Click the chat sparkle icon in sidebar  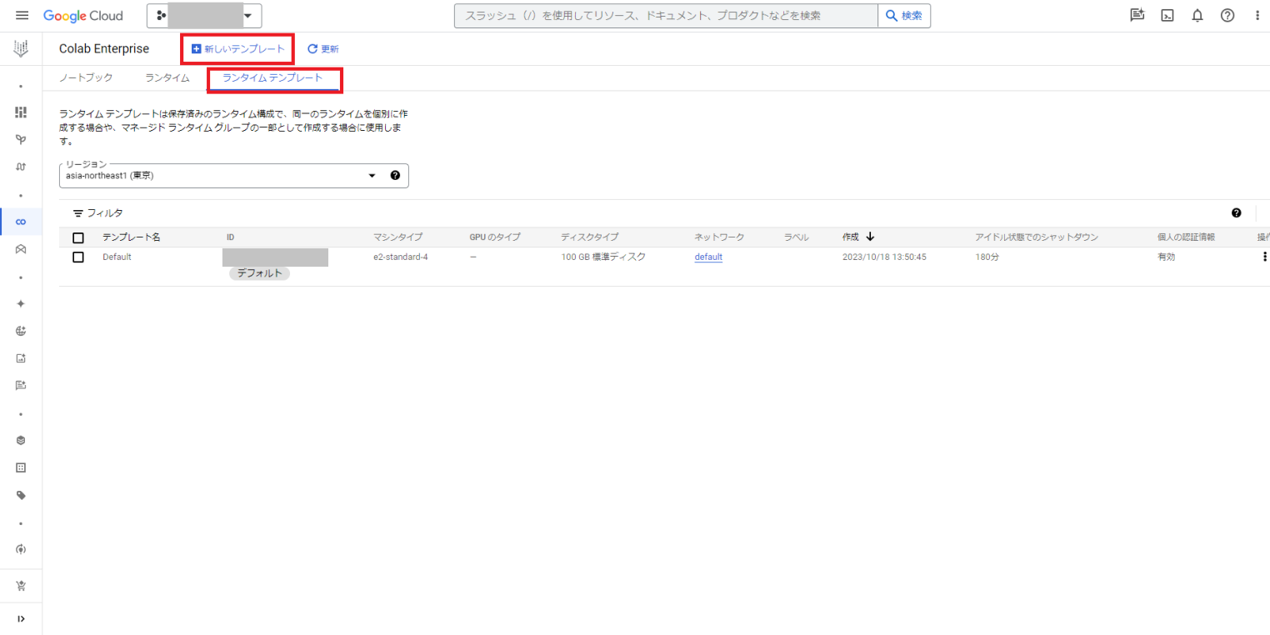[x=21, y=385]
